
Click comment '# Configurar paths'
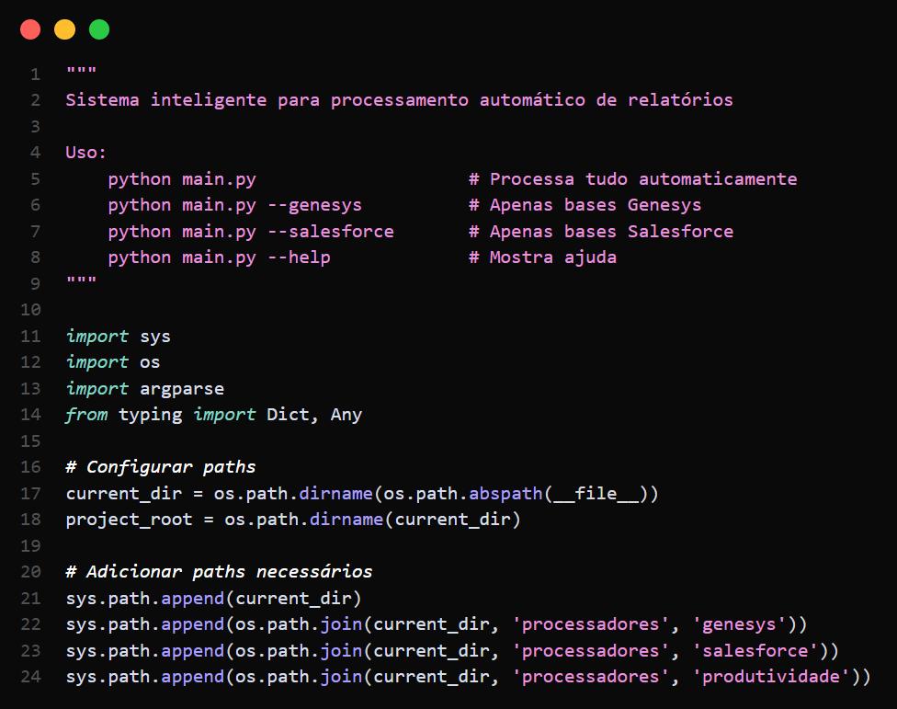[x=161, y=467]
